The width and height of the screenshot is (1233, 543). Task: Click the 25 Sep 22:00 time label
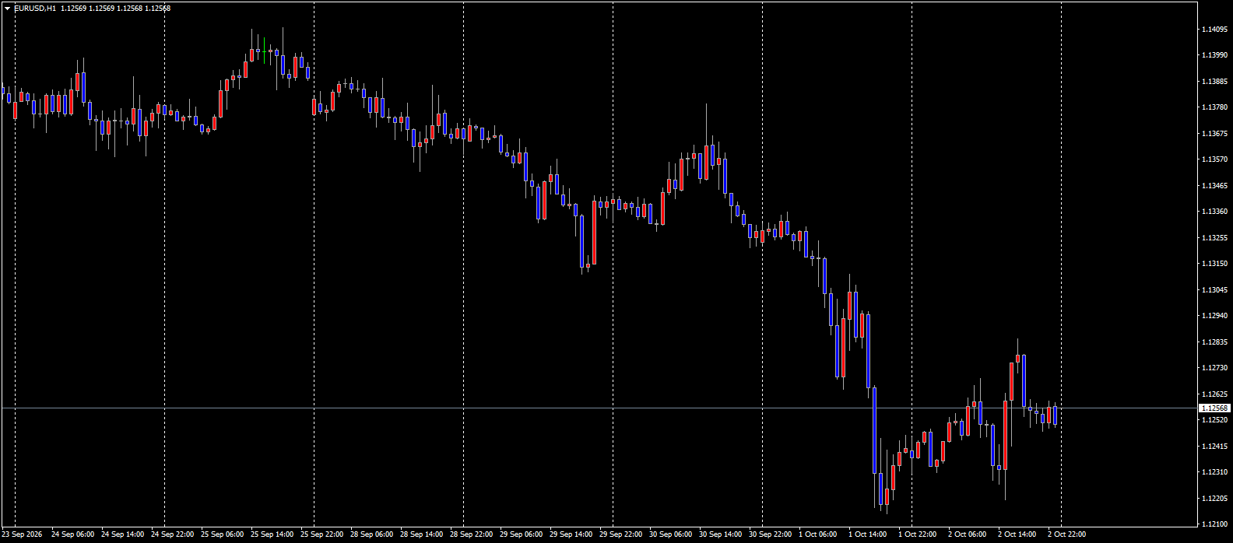[321, 534]
